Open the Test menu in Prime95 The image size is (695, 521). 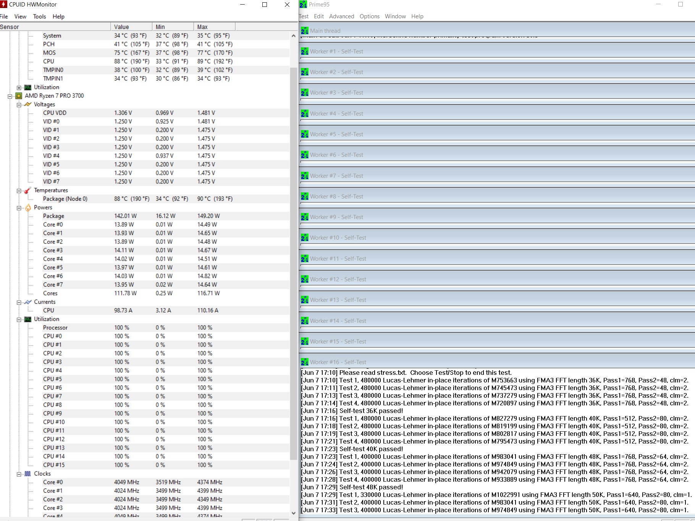tap(304, 16)
